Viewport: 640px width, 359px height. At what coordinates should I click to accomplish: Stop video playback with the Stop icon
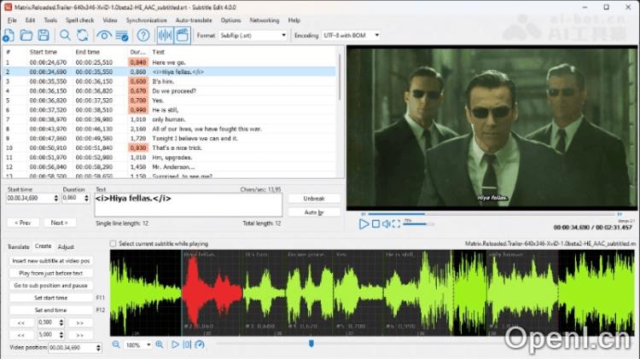(x=376, y=223)
